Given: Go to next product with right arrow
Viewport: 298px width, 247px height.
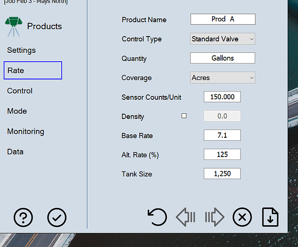Looking at the screenshot, I should (214, 217).
